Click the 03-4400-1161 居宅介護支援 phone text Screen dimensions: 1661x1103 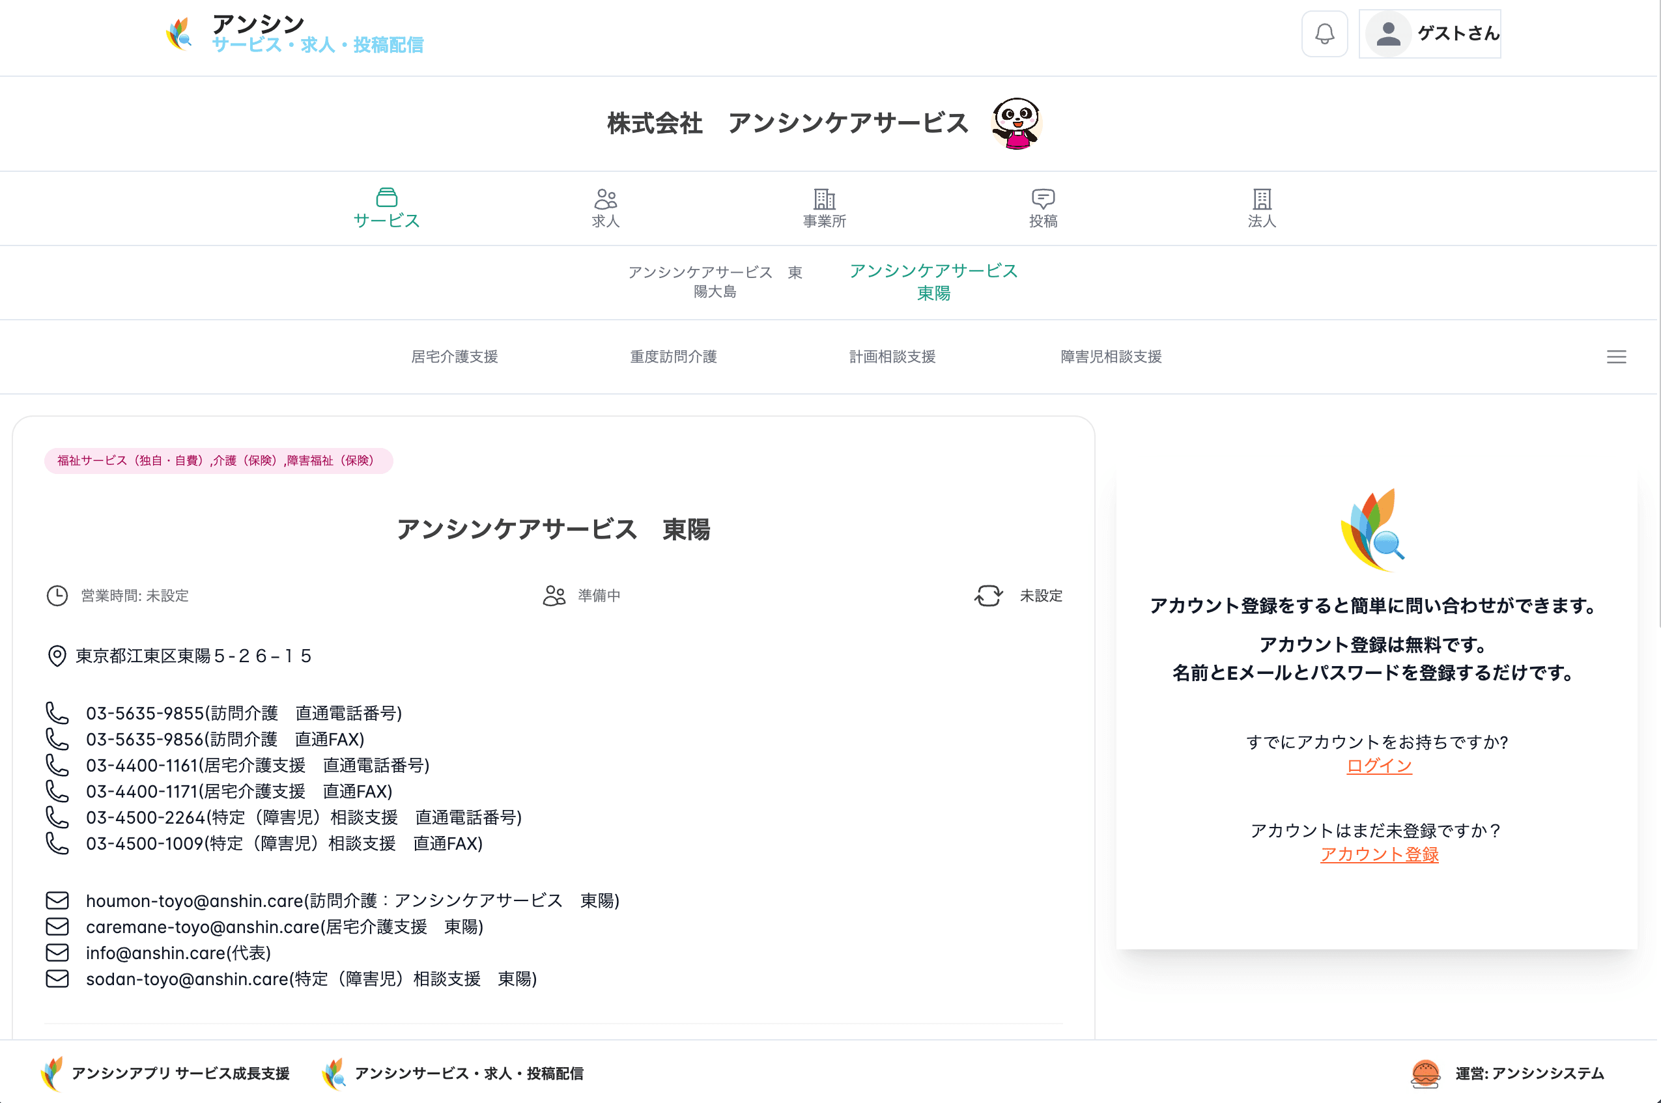(x=257, y=765)
